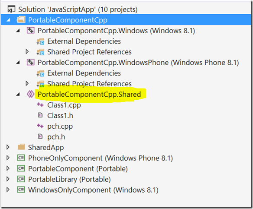Click the Solution 'JavaScriptApp' icon
Image resolution: width=253 pixels, height=209 pixels.
click(x=11, y=9)
